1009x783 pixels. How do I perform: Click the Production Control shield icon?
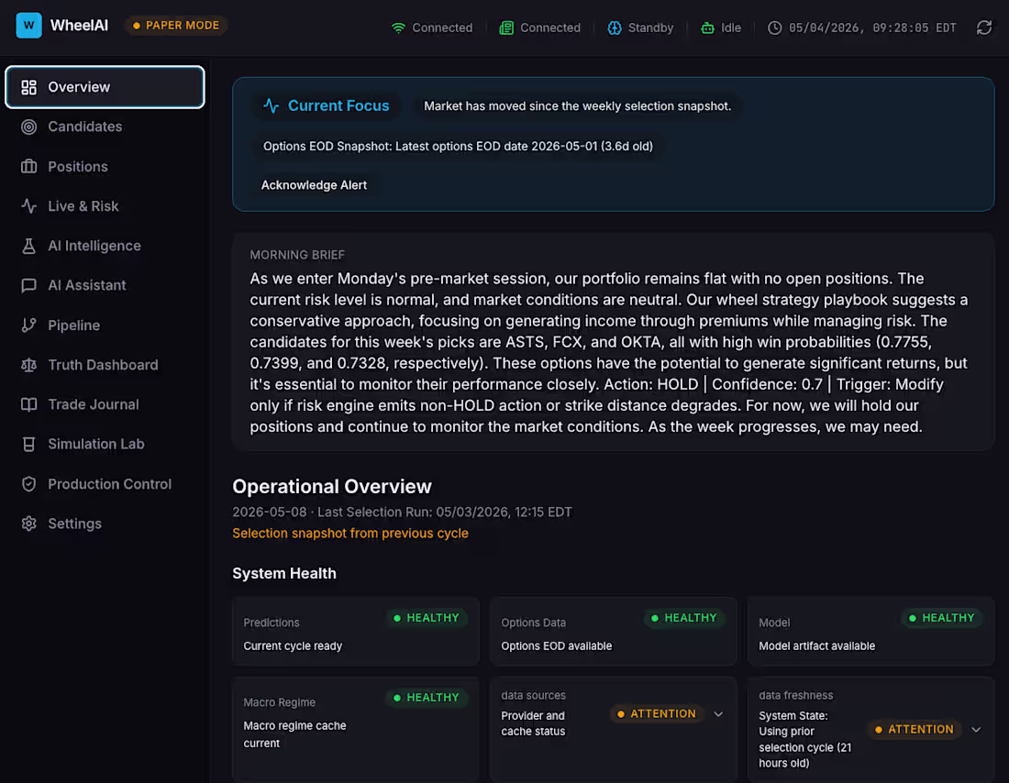(x=29, y=484)
